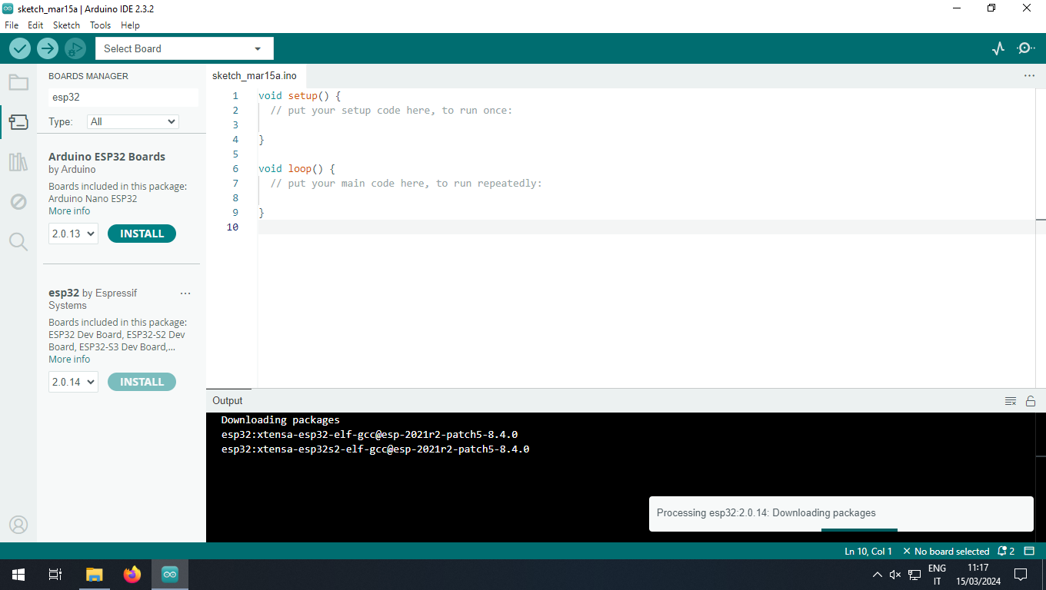Click code line void loop() {
The height and width of the screenshot is (590, 1046).
297,169
